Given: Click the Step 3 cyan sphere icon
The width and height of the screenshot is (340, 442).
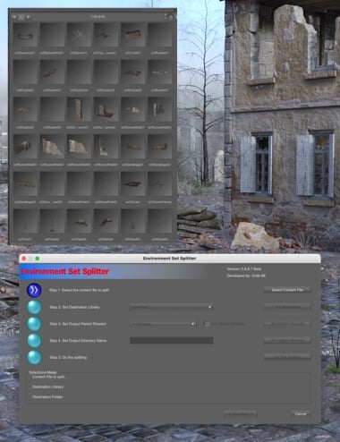Looking at the screenshot, I should pos(34,324).
